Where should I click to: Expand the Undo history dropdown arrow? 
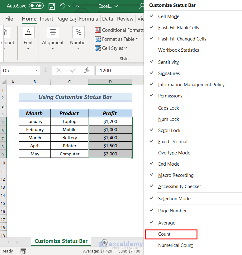point(69,6)
